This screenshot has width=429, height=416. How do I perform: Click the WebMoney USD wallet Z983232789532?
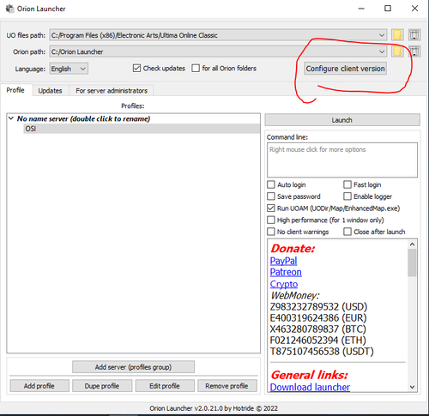318,307
